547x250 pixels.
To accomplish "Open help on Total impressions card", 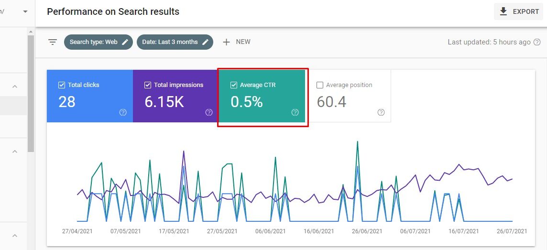I will coord(209,112).
